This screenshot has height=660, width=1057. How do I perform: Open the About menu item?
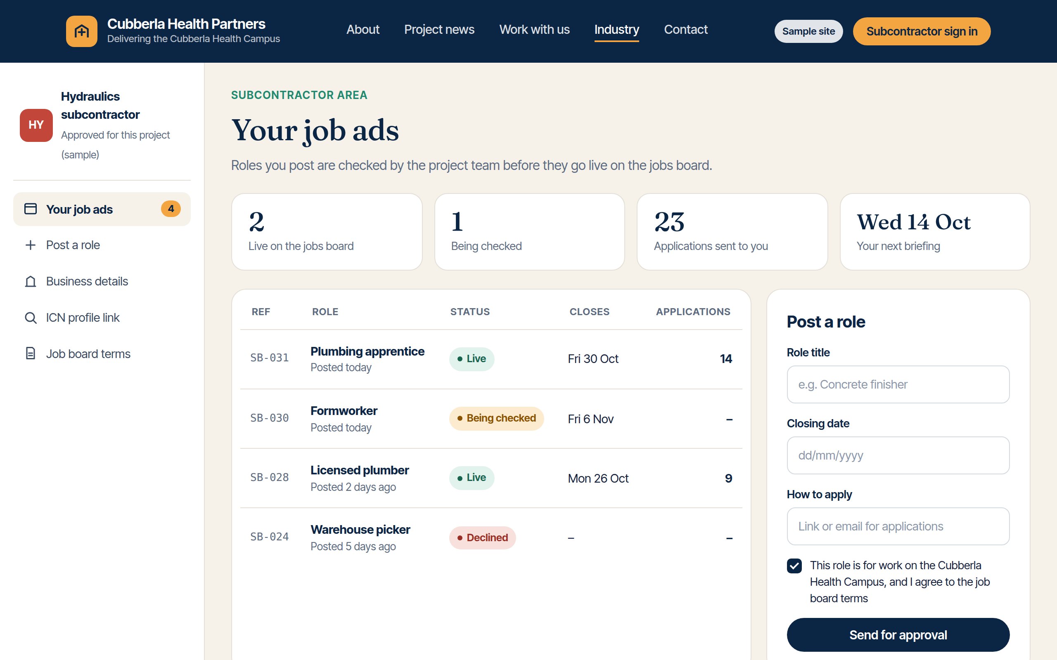363,30
